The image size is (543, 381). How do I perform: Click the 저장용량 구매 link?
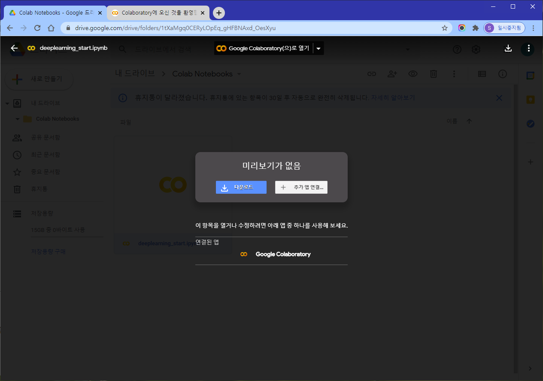click(49, 252)
